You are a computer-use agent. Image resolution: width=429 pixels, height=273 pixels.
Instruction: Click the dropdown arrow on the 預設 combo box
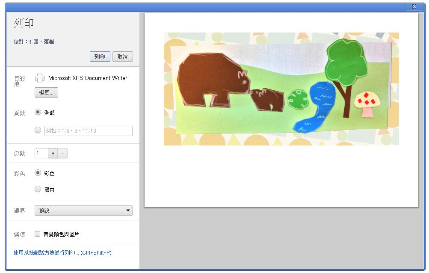(x=128, y=211)
